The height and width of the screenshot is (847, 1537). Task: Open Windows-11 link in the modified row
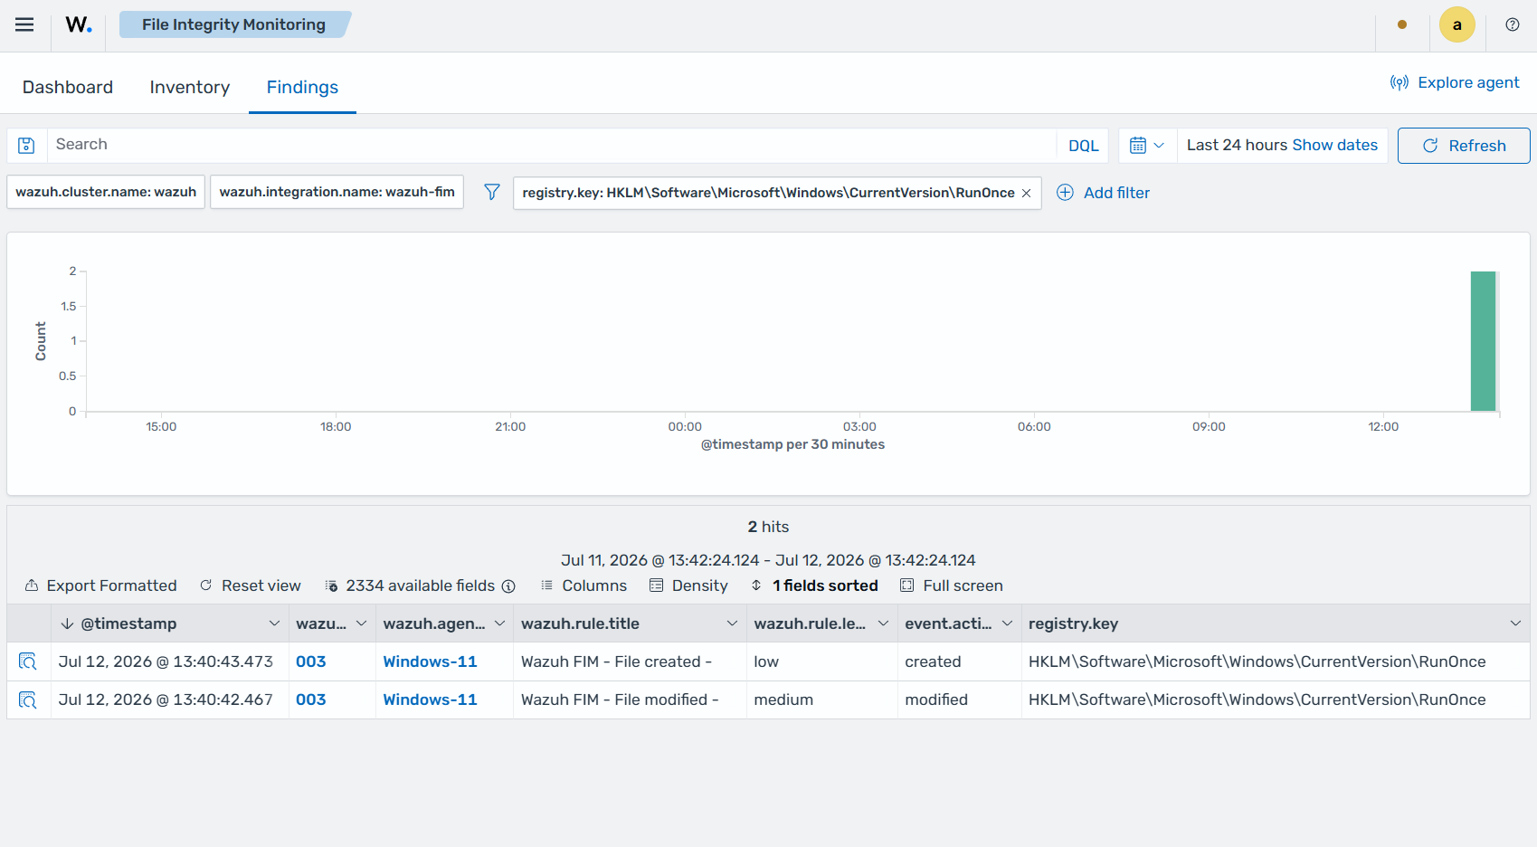click(430, 699)
